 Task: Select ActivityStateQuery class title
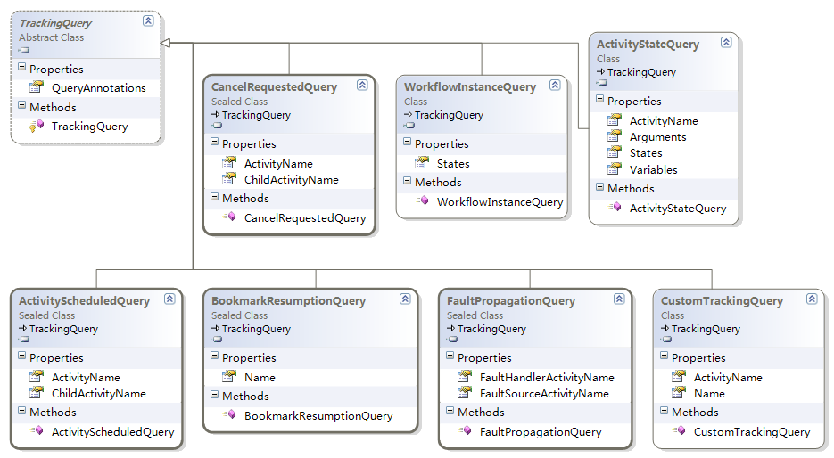coord(648,44)
